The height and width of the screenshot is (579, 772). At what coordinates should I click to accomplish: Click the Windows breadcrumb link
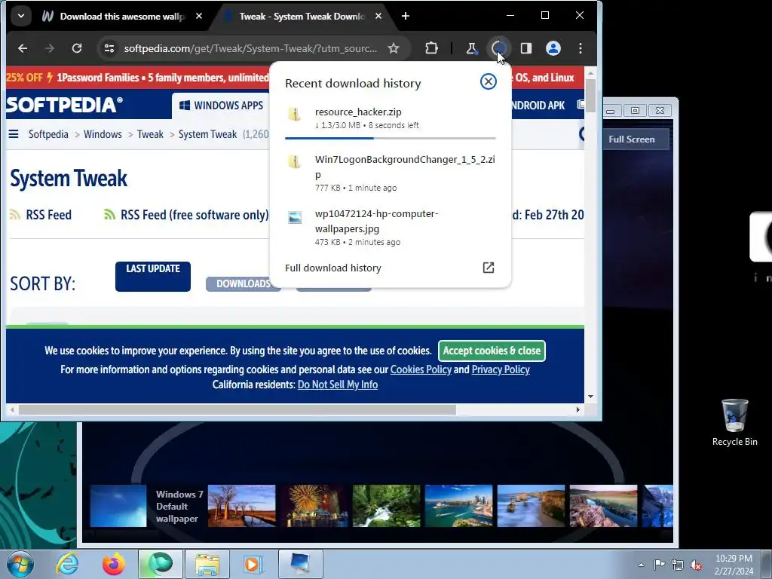(x=103, y=134)
